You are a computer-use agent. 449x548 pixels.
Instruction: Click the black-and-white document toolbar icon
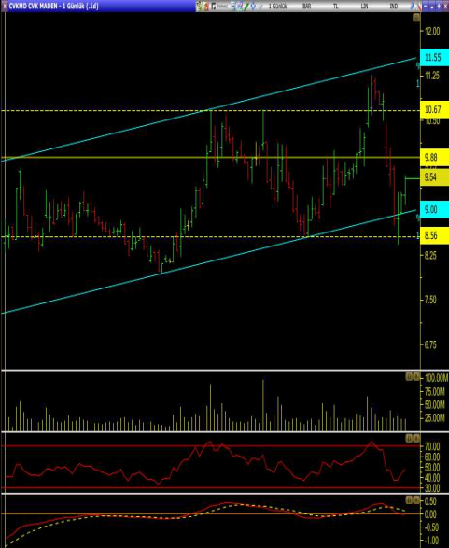pyautogui.click(x=214, y=6)
